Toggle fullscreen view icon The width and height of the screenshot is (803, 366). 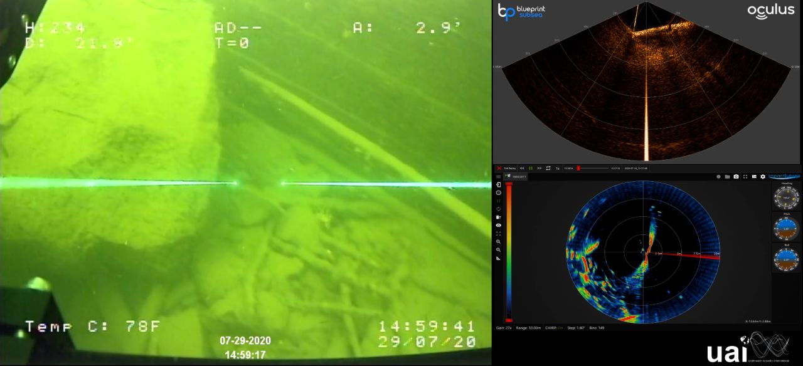745,177
